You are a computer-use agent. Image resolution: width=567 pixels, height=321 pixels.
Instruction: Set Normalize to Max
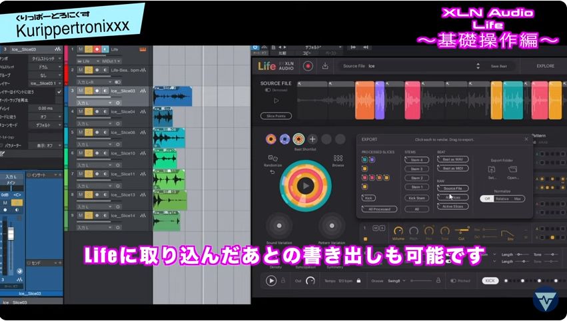(x=517, y=199)
